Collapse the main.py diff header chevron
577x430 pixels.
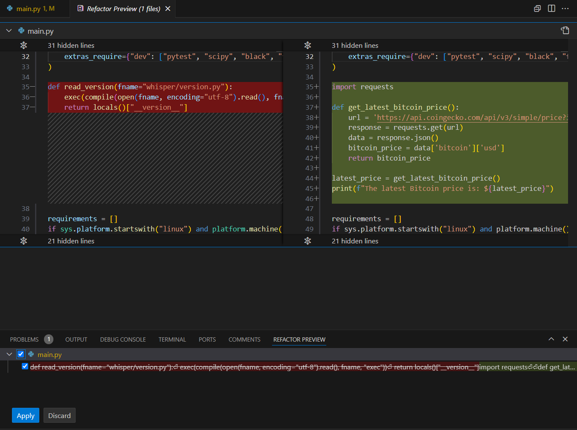(9, 31)
